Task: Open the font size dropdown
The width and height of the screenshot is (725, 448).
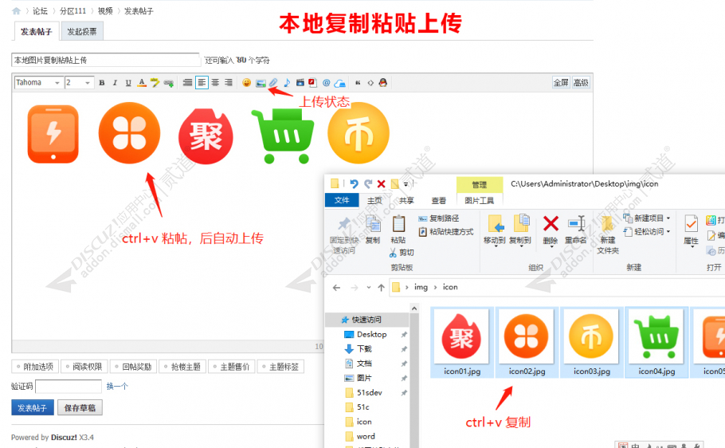Action: point(80,83)
